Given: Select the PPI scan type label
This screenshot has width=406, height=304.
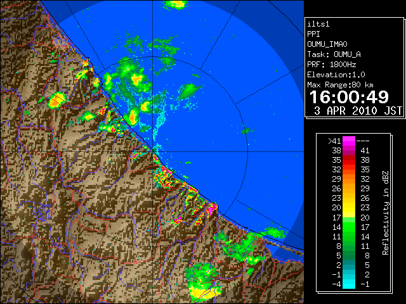Looking at the screenshot, I should [x=313, y=34].
